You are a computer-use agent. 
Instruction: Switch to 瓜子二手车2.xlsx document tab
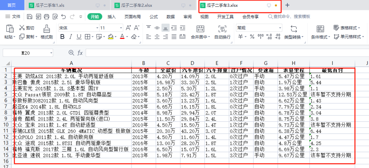153,5
